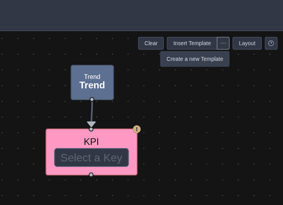The width and height of the screenshot is (283, 205).
Task: Open the help question mark icon
Action: 271,43
